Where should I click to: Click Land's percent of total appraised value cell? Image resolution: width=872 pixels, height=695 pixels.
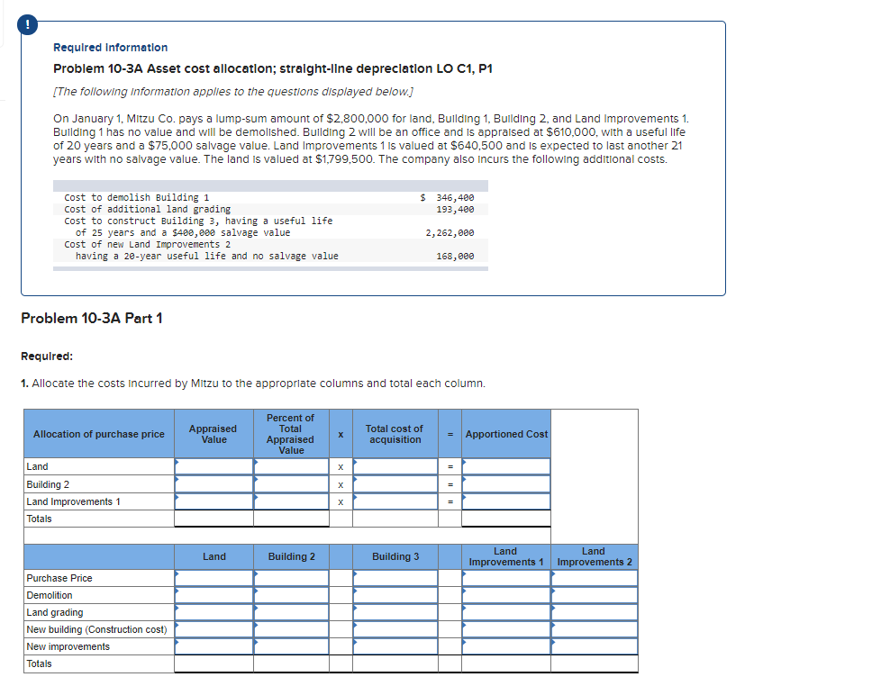point(292,466)
